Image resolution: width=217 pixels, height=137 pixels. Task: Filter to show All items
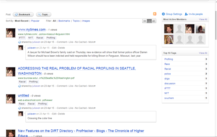click(x=54, y=21)
